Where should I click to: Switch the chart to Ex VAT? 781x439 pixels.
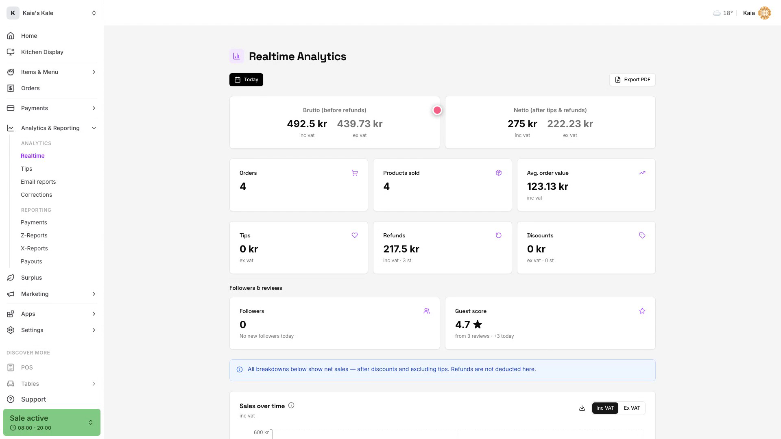coord(632,408)
